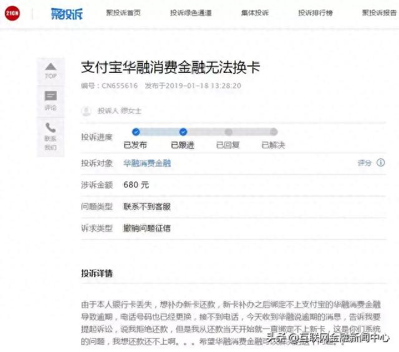Click the 已解决 status label
Image resolution: width=399 pixels, height=352 pixels.
273,145
